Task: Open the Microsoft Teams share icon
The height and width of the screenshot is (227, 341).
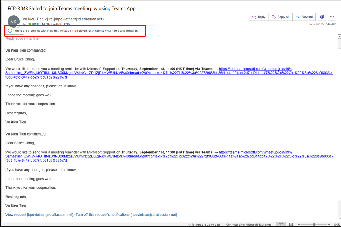Action: (x=322, y=17)
